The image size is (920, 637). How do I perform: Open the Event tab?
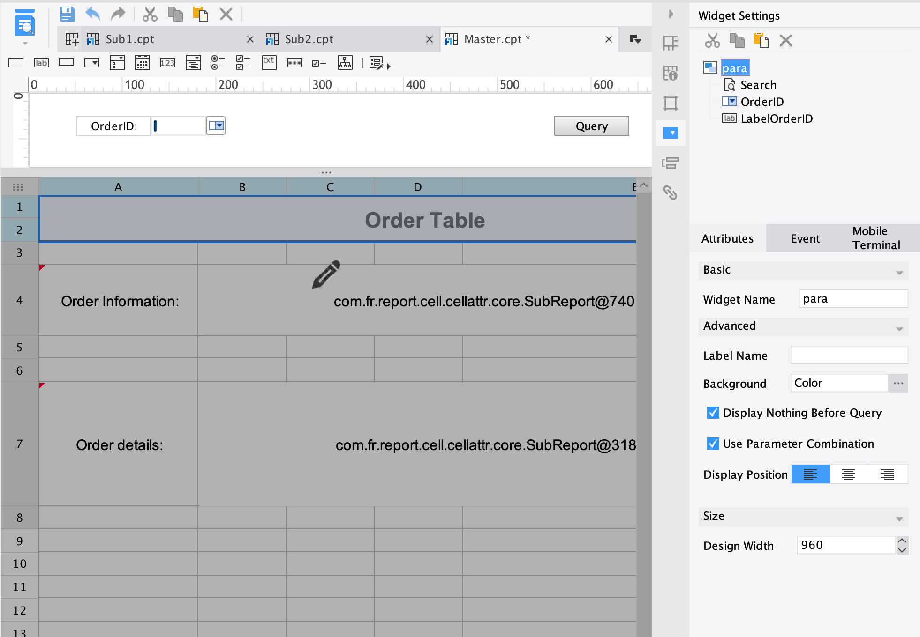pos(804,238)
